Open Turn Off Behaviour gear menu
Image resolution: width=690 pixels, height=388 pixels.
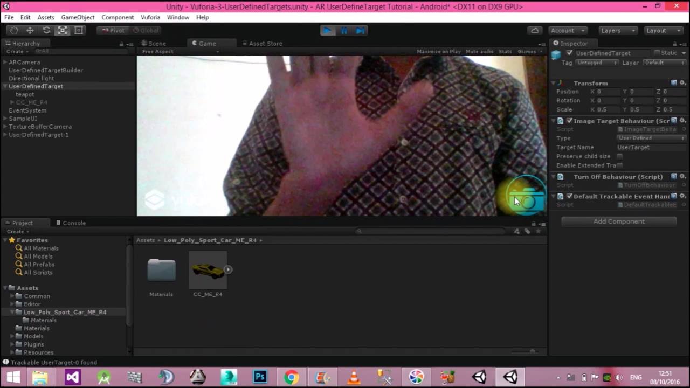click(x=682, y=177)
